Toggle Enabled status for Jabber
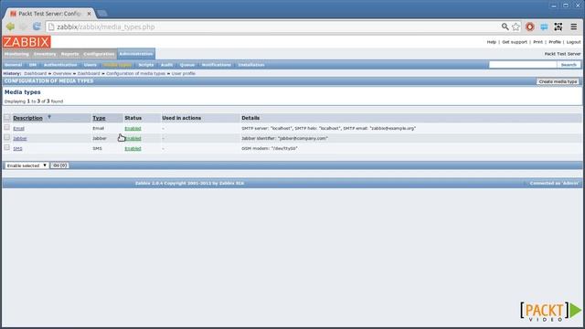Viewport: 585px width, 329px height. tap(133, 138)
